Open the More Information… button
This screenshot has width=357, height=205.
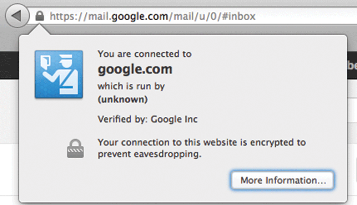pos(283,180)
